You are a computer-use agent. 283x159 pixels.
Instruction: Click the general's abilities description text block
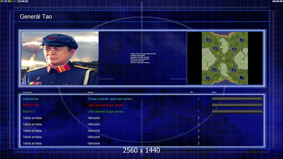(143, 58)
